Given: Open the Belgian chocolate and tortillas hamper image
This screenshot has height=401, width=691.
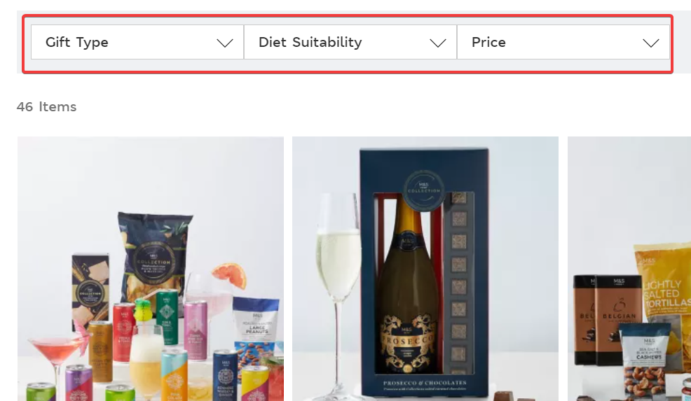Looking at the screenshot, I should tap(629, 269).
